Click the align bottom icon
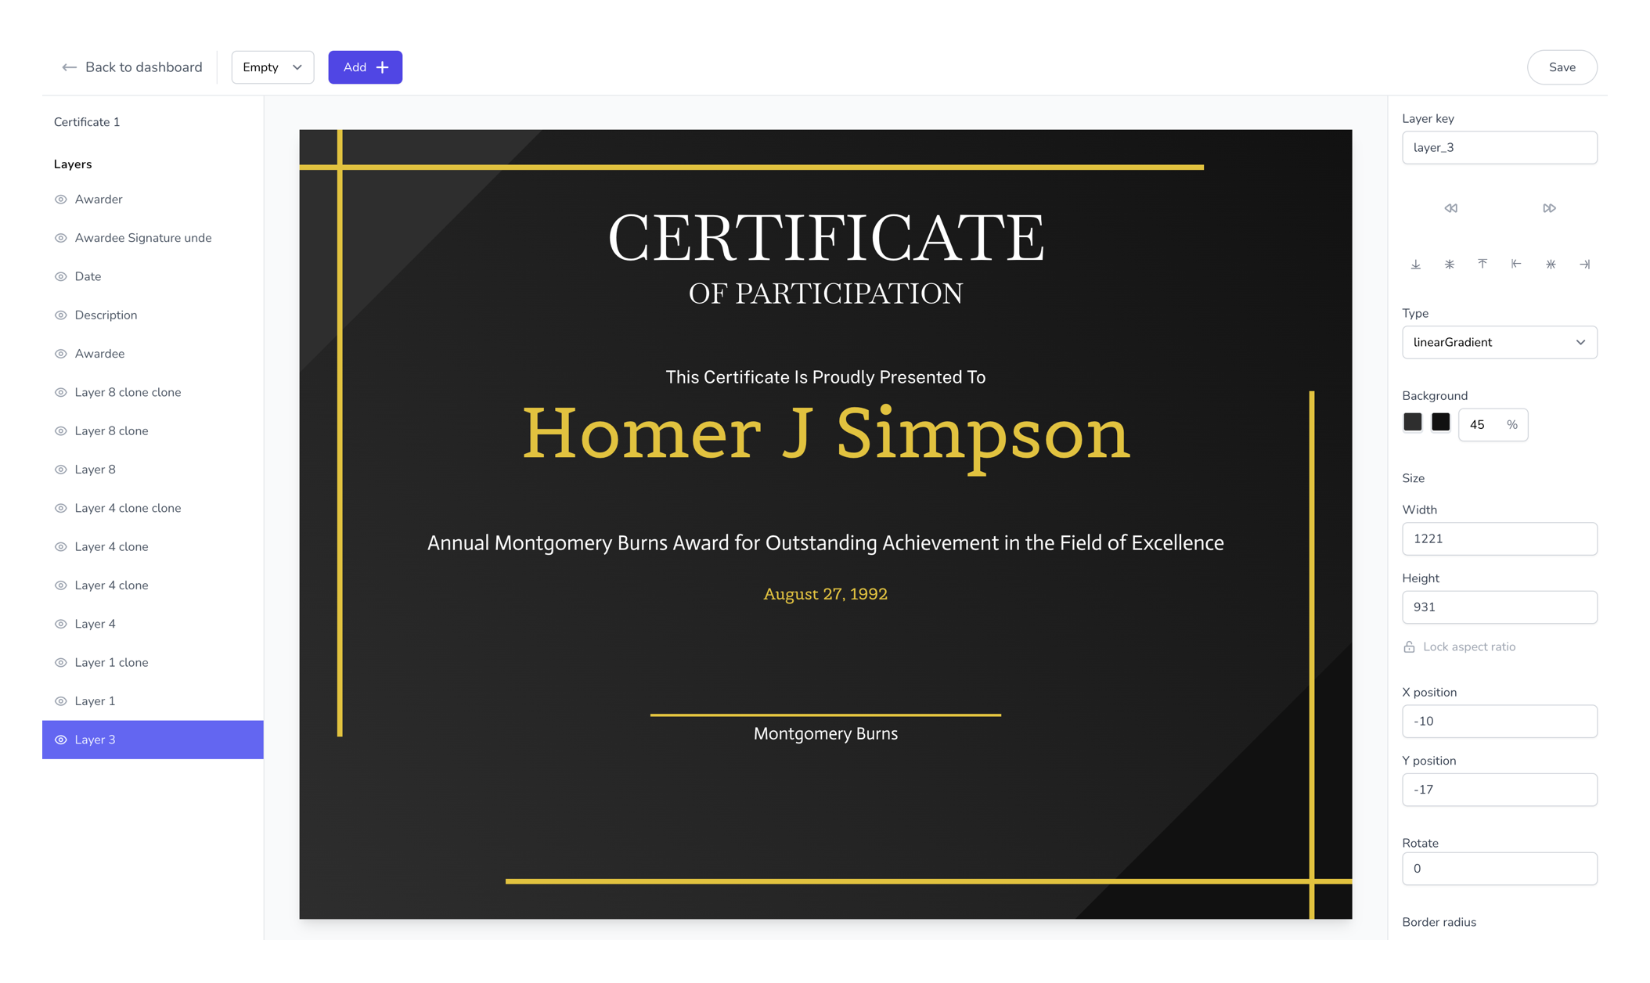This screenshot has height=983, width=1650. click(1416, 263)
